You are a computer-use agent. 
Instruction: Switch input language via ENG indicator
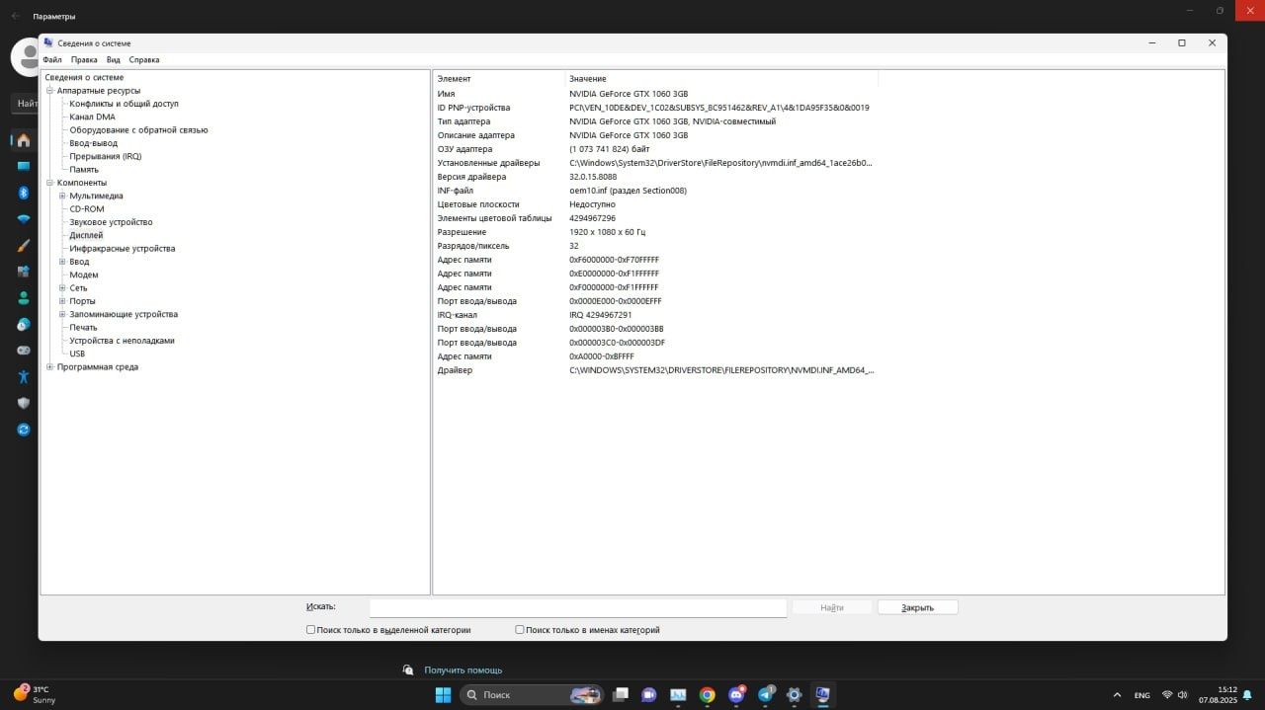(x=1141, y=695)
